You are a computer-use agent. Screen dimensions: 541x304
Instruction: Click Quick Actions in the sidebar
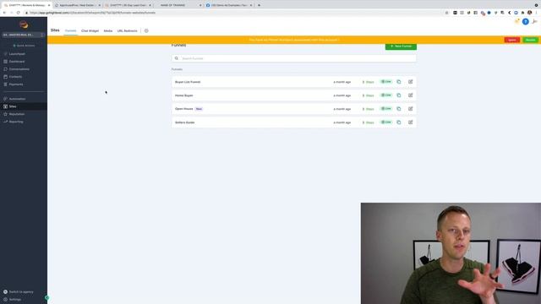click(x=24, y=46)
